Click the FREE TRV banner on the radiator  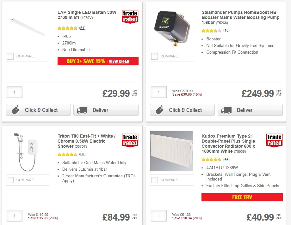(242, 197)
